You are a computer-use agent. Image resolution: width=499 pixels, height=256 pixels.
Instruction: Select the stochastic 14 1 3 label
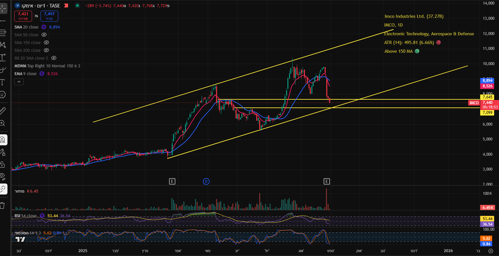pos(28,233)
